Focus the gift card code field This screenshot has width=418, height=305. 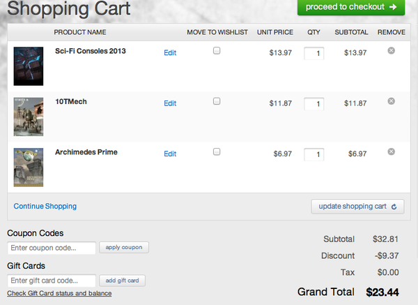click(52, 281)
